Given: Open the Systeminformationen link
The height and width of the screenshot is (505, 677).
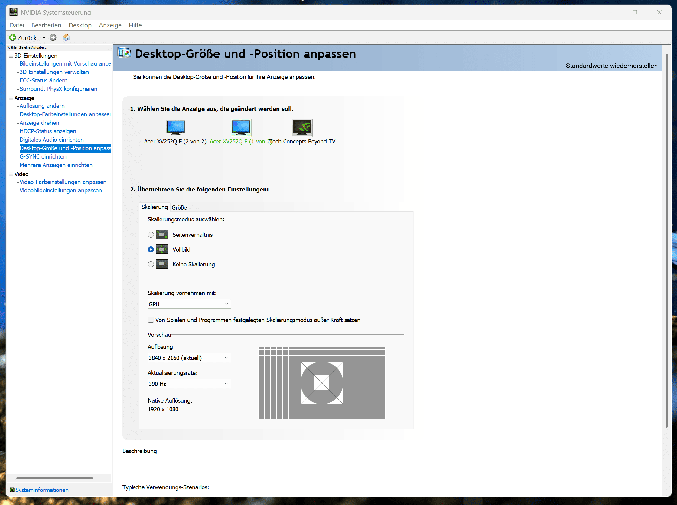Looking at the screenshot, I should point(42,490).
